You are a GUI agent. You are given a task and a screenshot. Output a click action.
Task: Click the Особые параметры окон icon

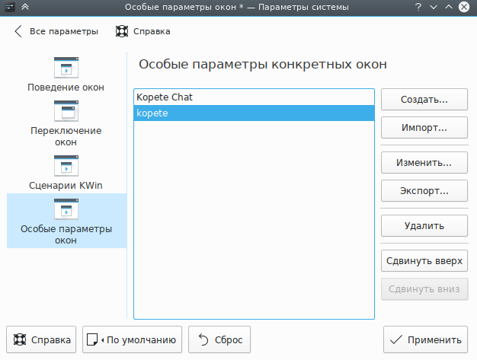[x=66, y=209]
